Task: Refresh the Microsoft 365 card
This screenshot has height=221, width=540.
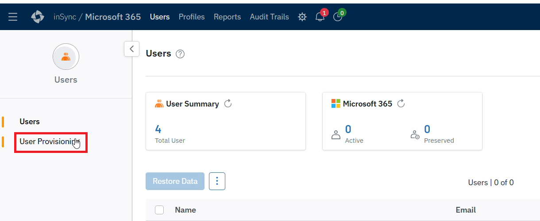Action: pyautogui.click(x=401, y=104)
